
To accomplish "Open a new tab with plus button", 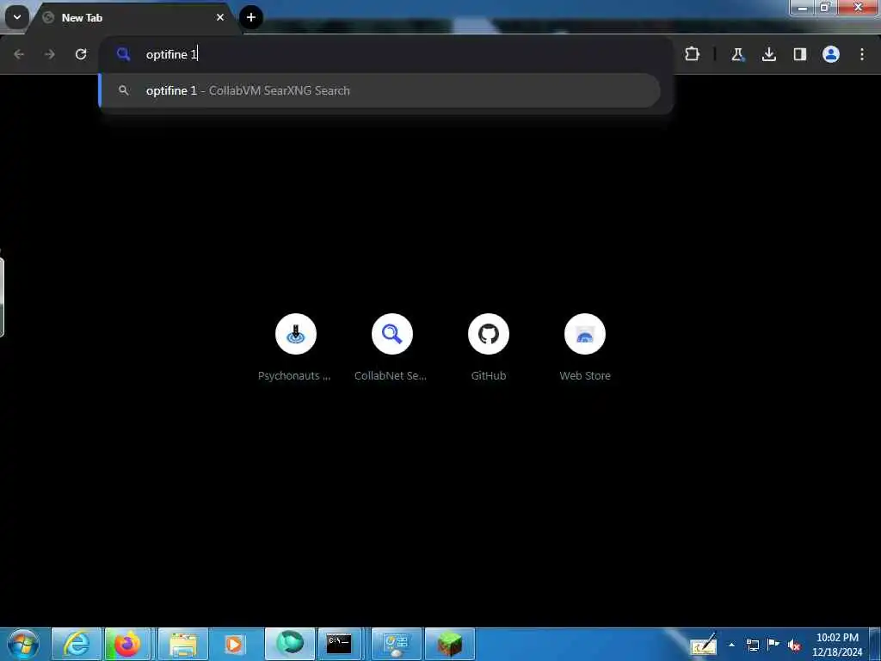I will pos(251,17).
